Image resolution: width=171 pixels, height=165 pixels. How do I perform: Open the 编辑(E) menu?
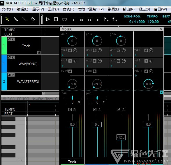tap(22, 9)
